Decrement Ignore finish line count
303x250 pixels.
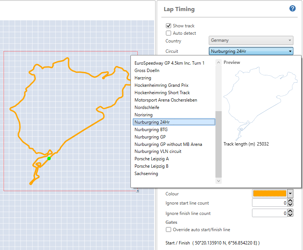[x=290, y=215]
